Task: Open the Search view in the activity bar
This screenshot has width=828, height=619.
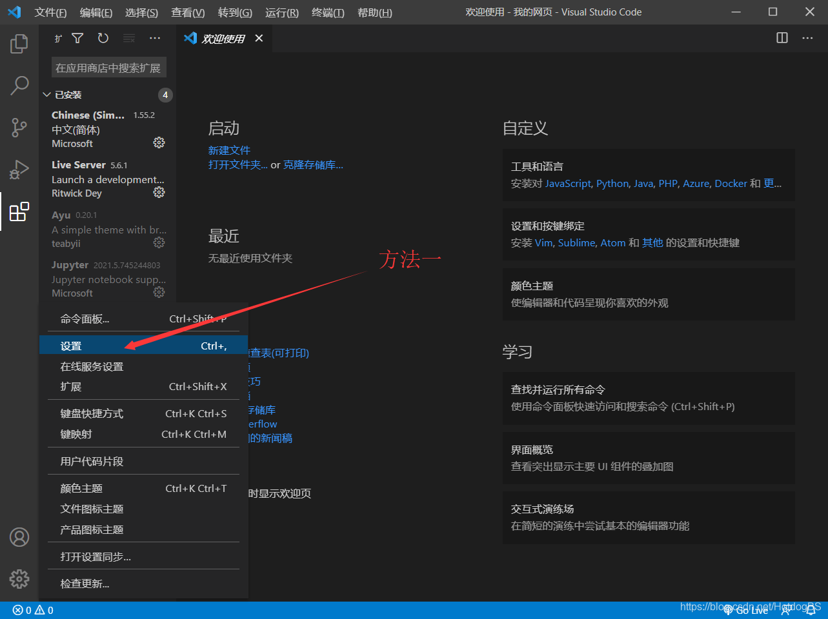Action: click(19, 85)
